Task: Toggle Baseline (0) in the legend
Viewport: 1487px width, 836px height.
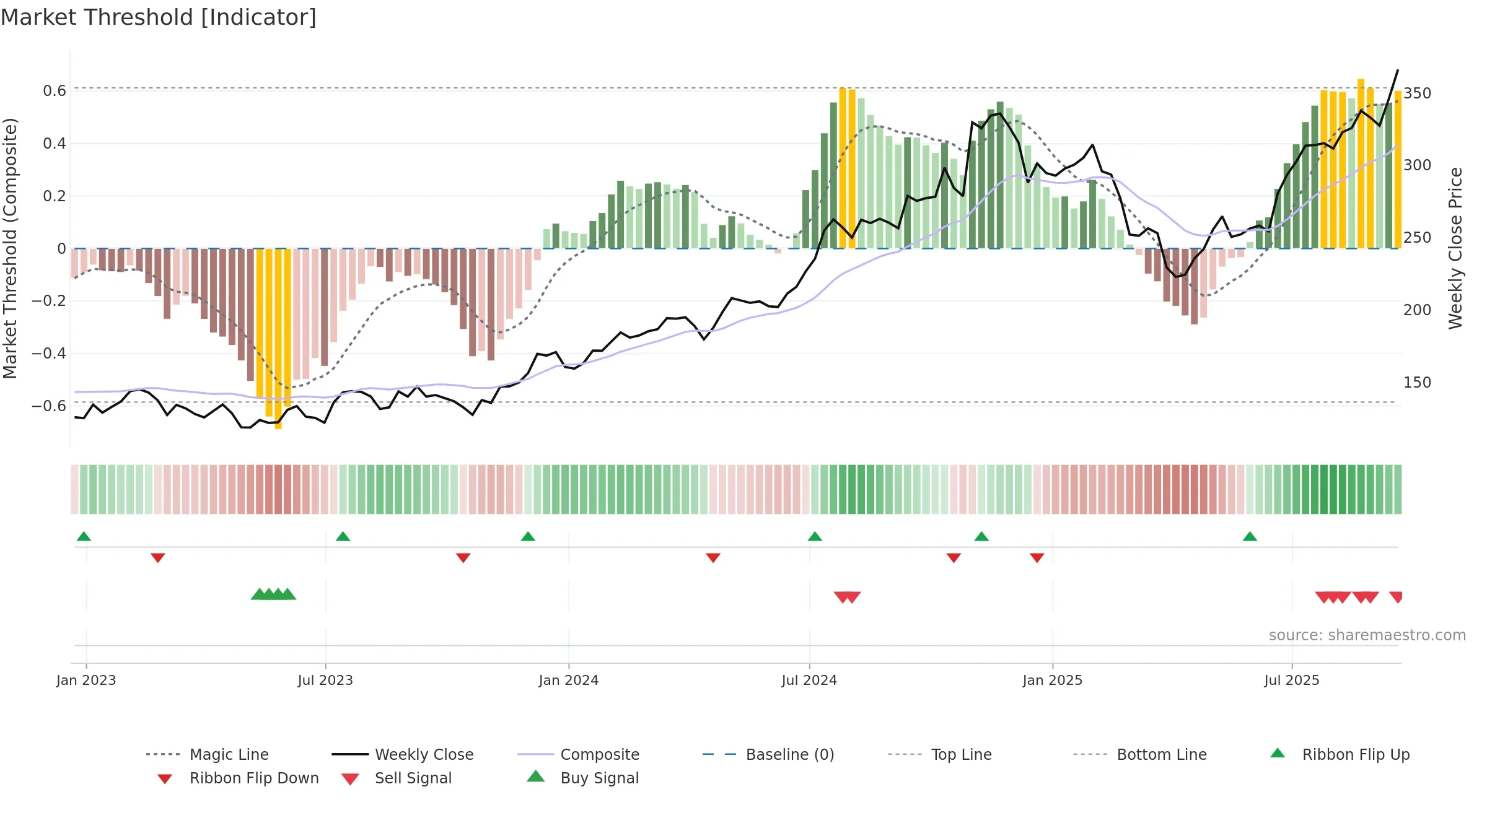Action: coord(768,754)
